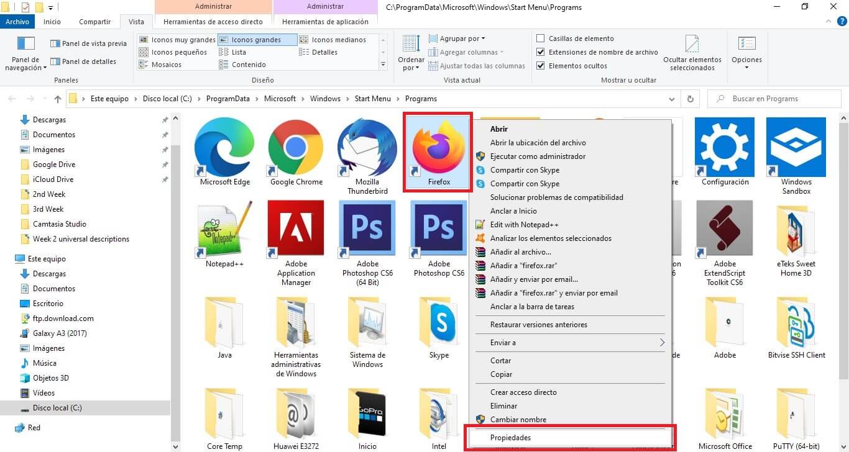Viewport: 849px width, 452px height.
Task: Open Google Drive in navigation pane
Action: pos(54,165)
